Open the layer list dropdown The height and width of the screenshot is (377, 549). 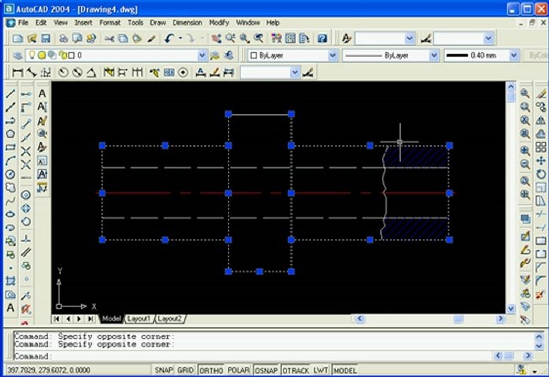[202, 56]
